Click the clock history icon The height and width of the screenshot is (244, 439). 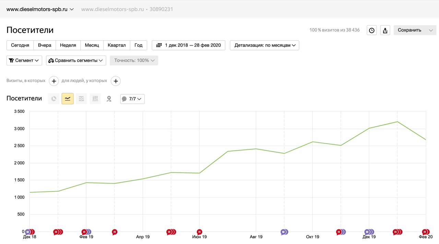click(x=371, y=30)
